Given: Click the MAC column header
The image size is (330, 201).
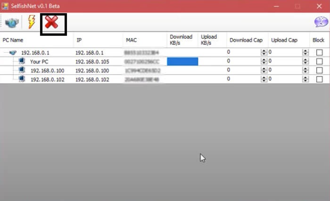Looking at the screenshot, I should coord(131,40).
